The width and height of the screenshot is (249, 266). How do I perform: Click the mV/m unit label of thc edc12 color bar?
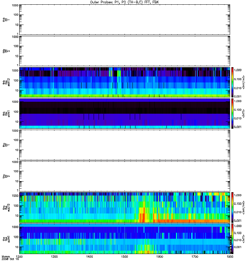click(243, 207)
